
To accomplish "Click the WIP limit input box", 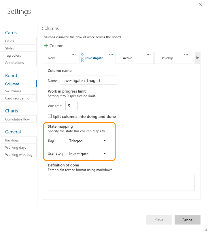I will [71, 106].
